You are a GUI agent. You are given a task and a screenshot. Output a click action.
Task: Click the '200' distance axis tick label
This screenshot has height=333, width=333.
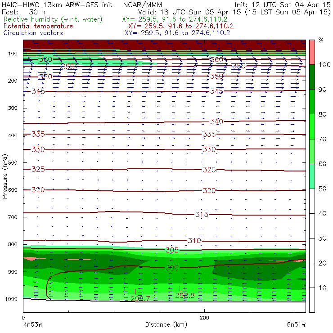point(204,318)
